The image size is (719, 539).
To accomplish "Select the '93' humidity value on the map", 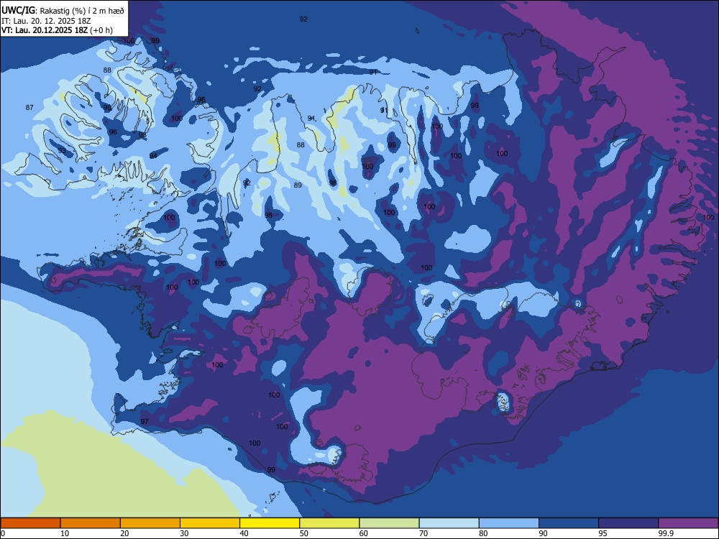I will tap(62, 150).
